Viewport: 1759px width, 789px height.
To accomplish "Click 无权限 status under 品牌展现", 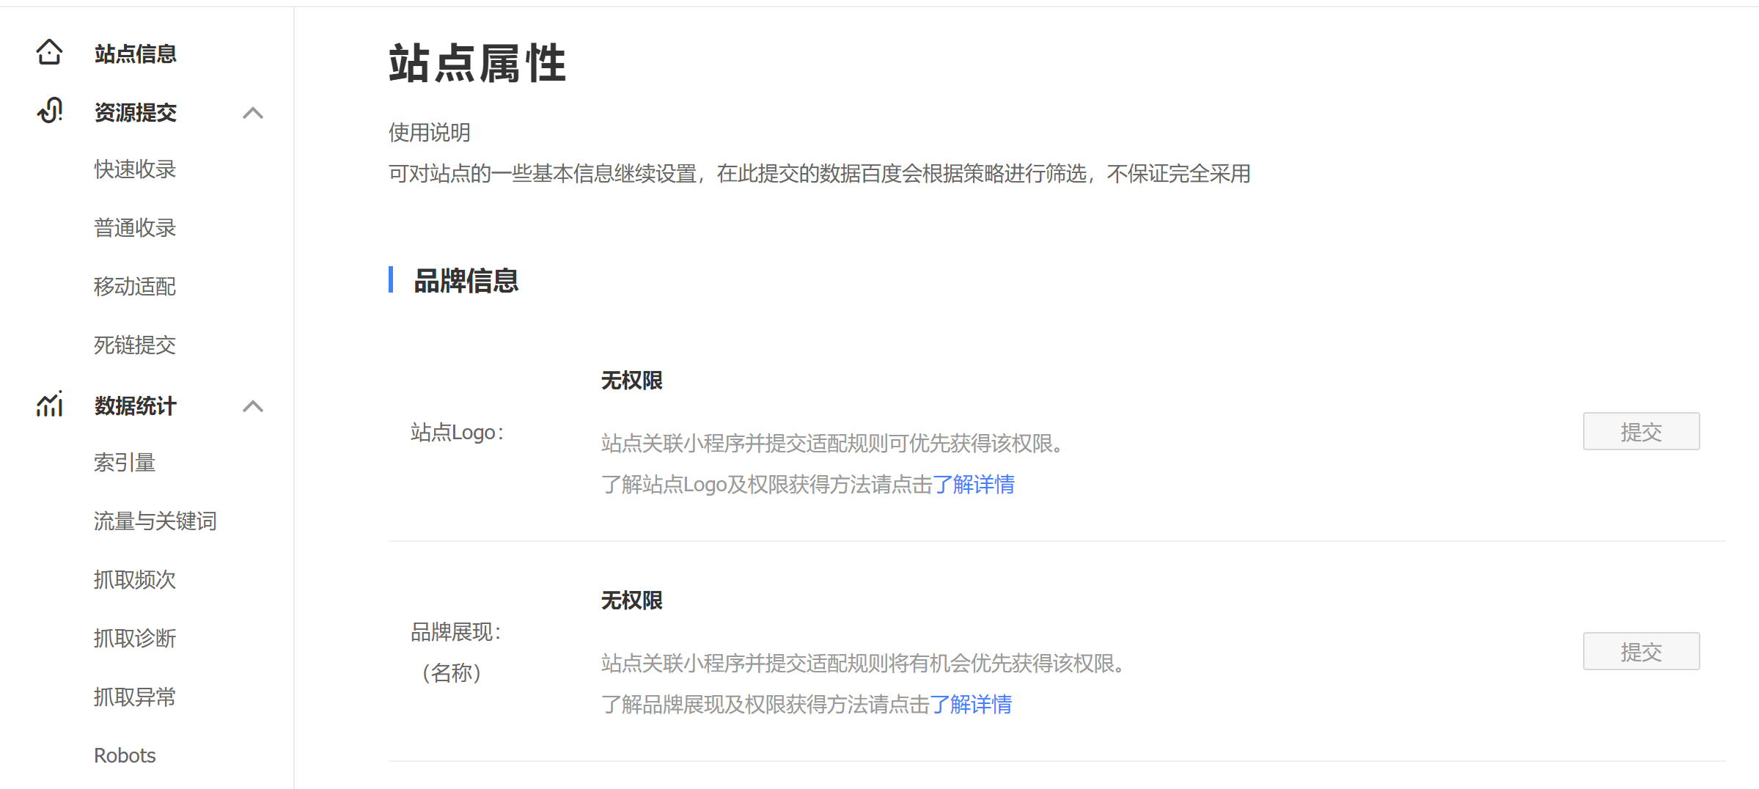I will pos(632,601).
